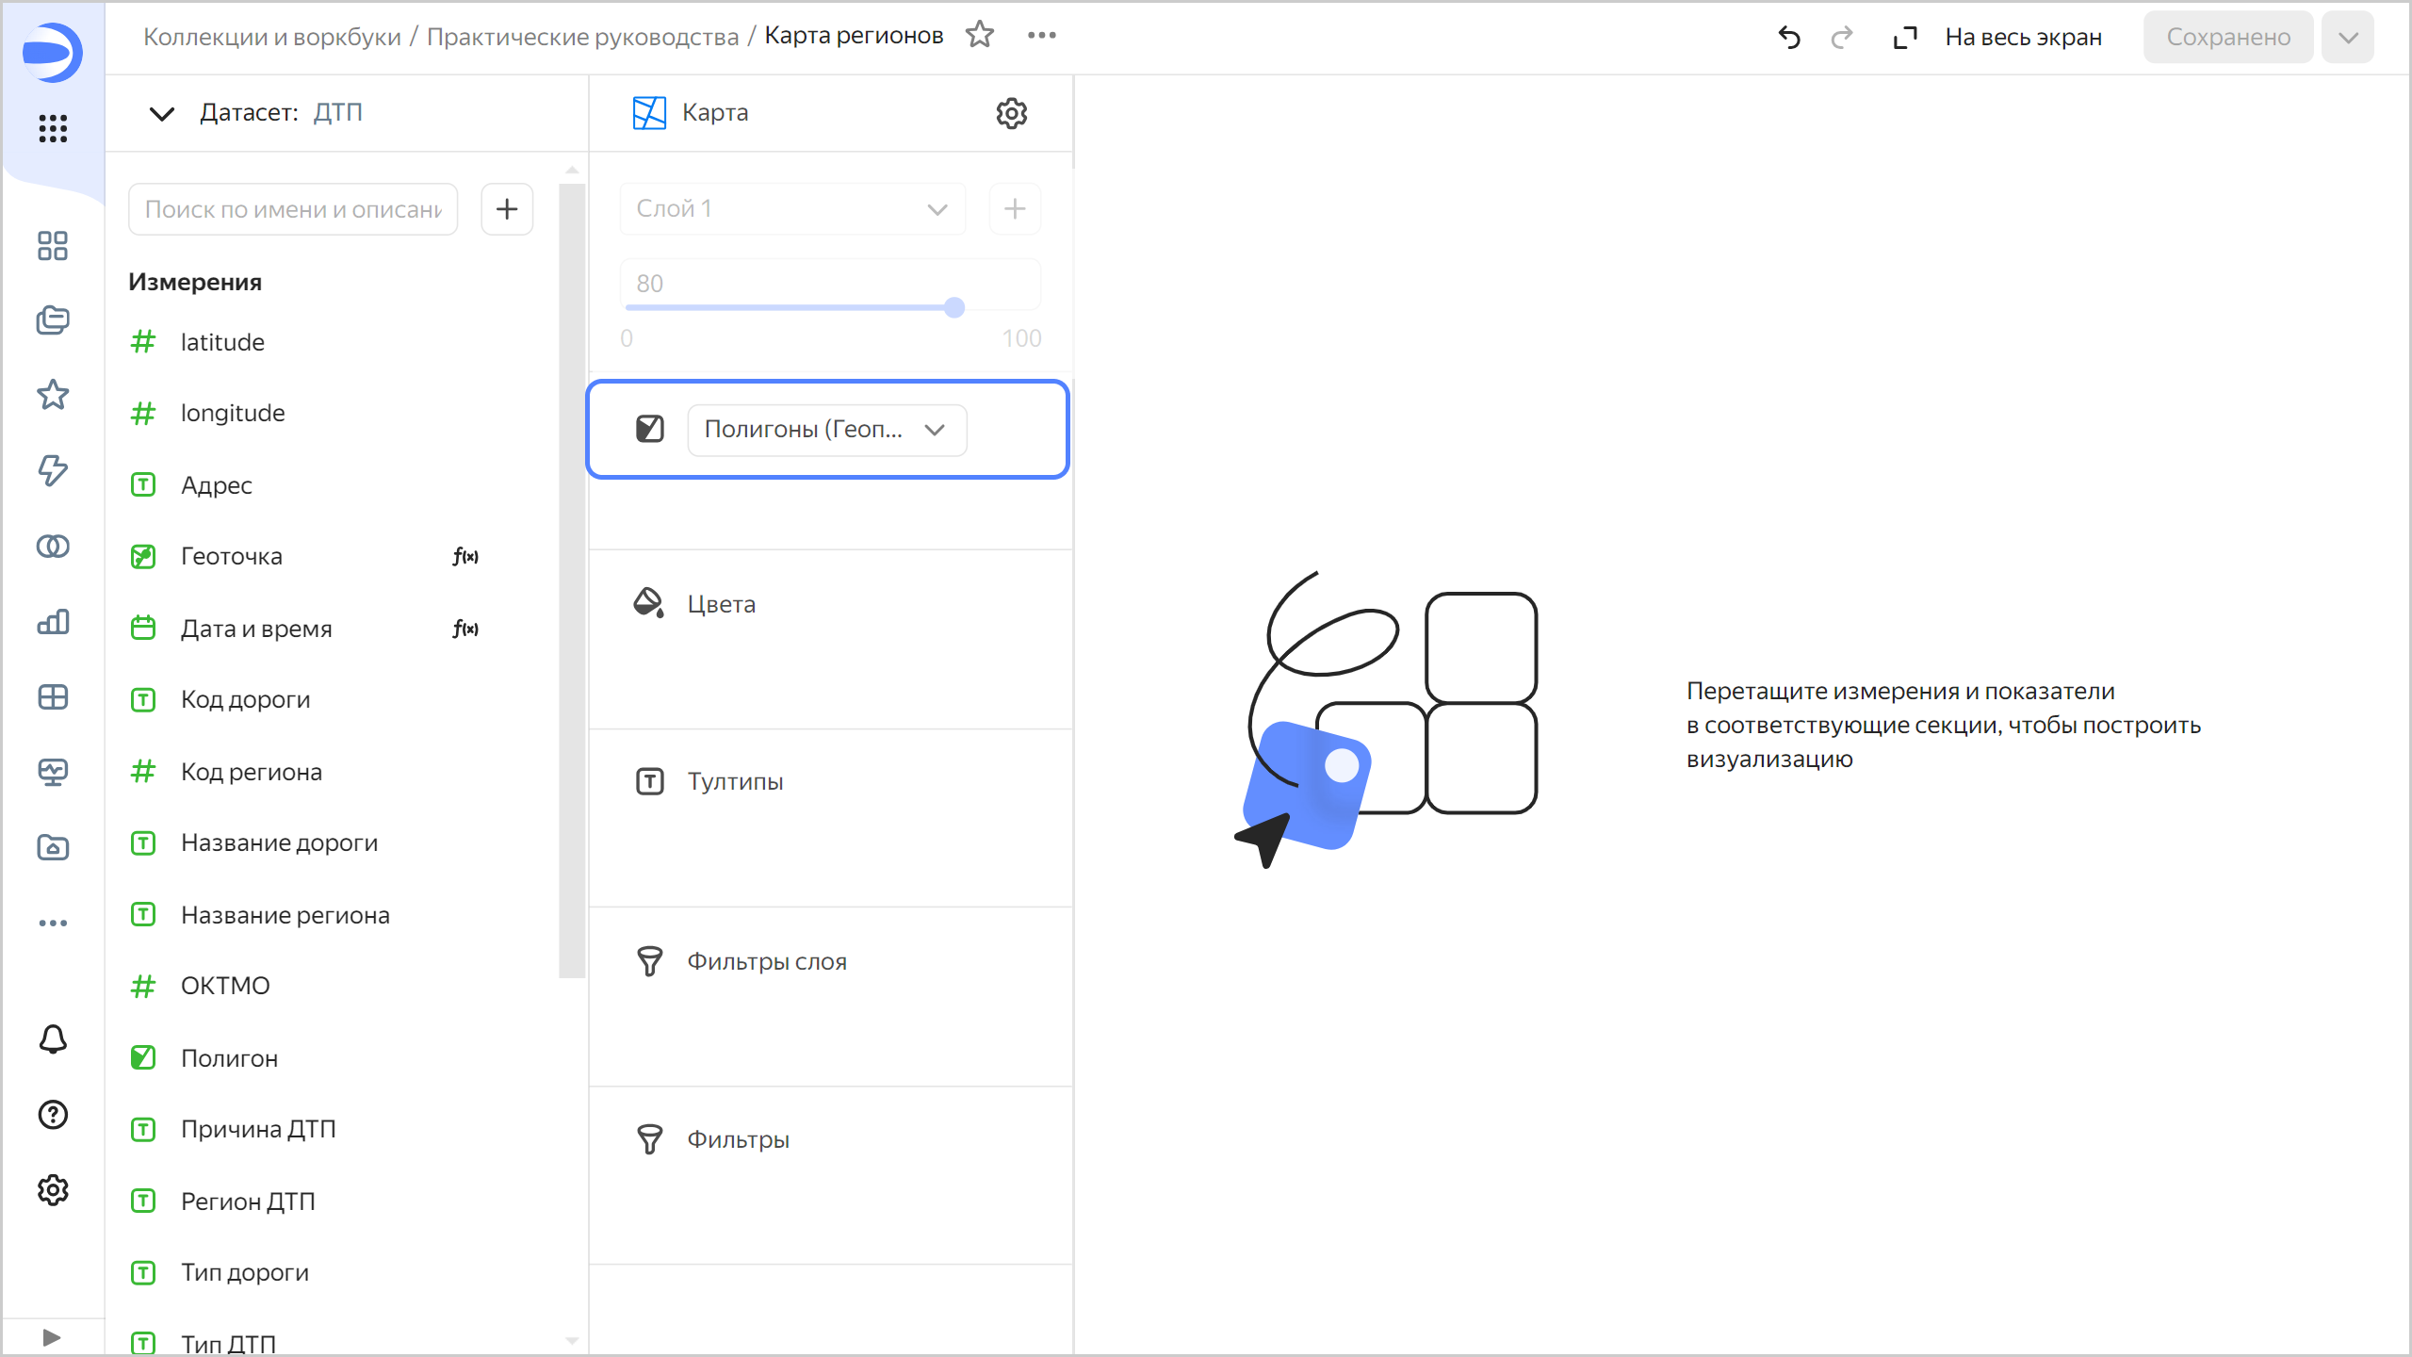Open the Полигоны (Геополигоны) layer type dropdown

tap(826, 430)
